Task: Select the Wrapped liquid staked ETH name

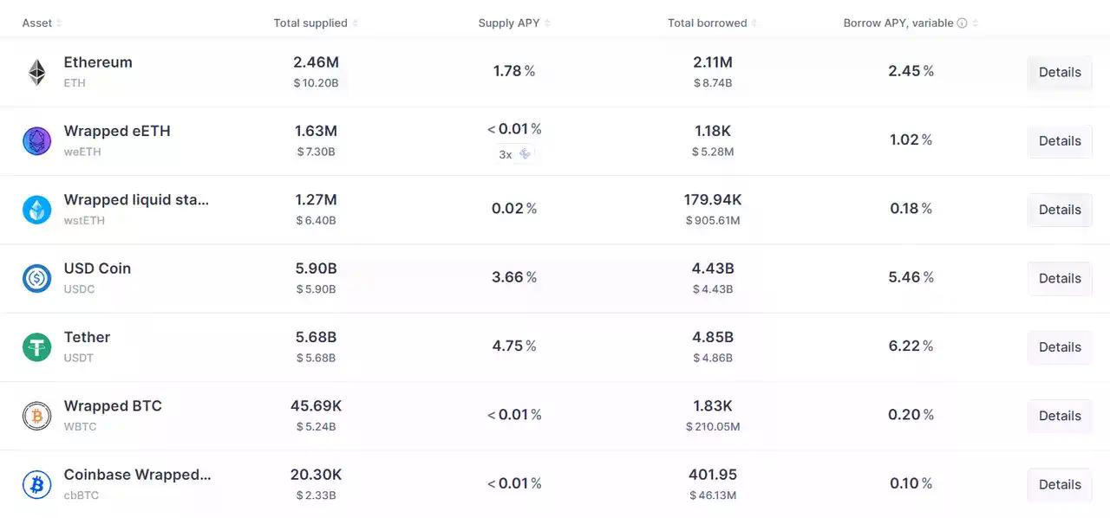Action: [x=136, y=200]
